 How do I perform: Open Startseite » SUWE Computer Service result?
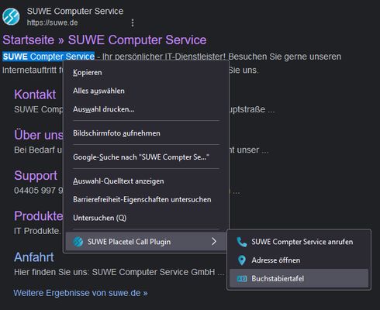[105, 40]
